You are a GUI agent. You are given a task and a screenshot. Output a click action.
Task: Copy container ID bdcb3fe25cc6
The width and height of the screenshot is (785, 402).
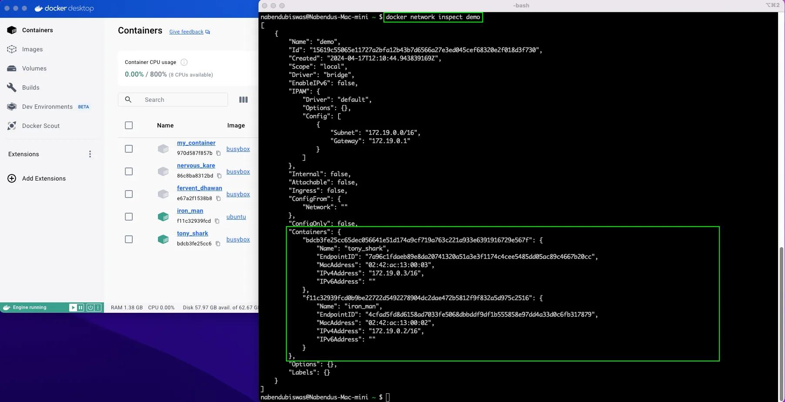218,244
